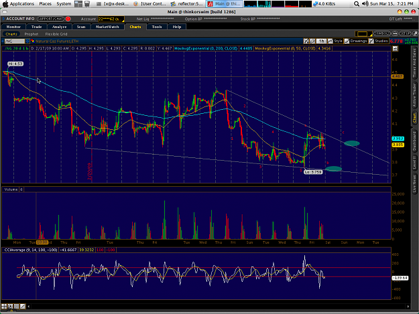Open Active Trader side panel

[414, 96]
